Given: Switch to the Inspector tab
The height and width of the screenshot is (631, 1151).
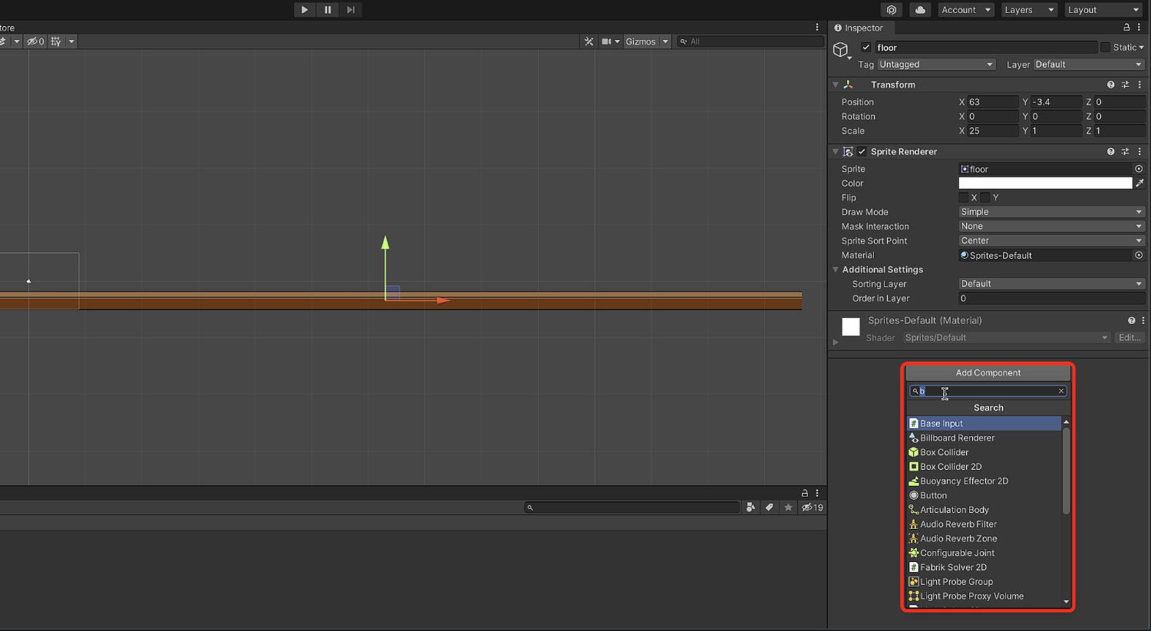Looking at the screenshot, I should pyautogui.click(x=859, y=28).
